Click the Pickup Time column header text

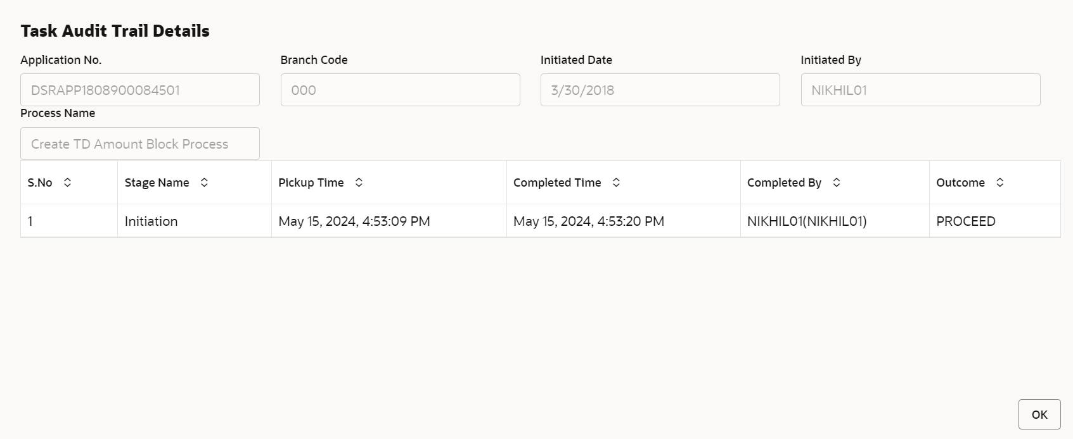tap(311, 183)
